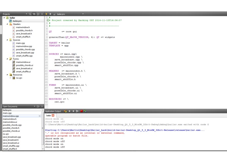Open the bailar.pro document dropdown arrow
The height and width of the screenshot is (162, 227).
point(83,14)
